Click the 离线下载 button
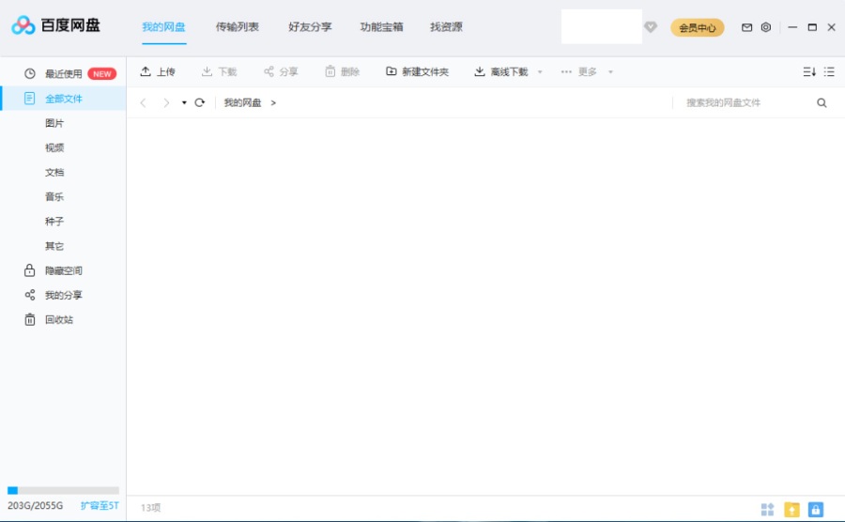The image size is (845, 522). pyautogui.click(x=500, y=71)
